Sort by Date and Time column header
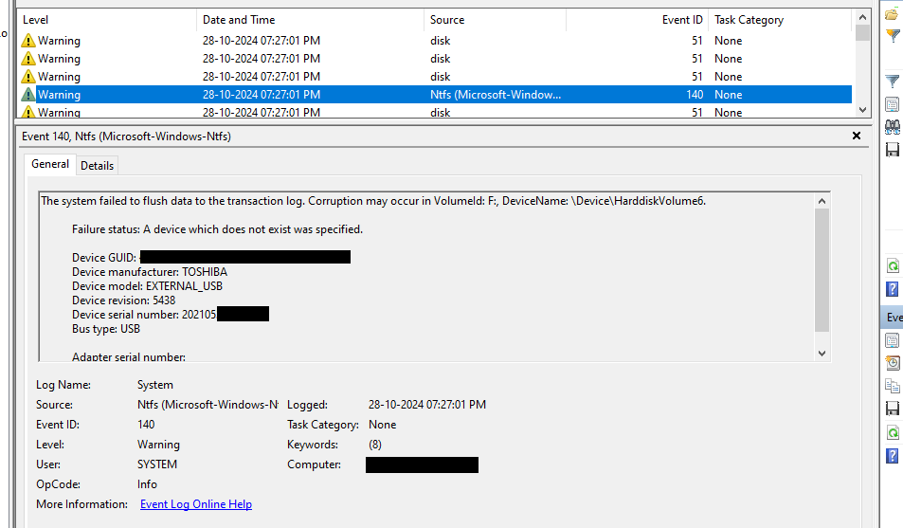This screenshot has width=903, height=528. click(x=311, y=20)
